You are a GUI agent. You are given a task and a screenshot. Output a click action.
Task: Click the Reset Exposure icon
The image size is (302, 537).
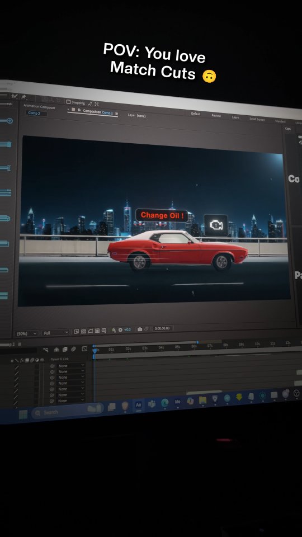pos(121,330)
